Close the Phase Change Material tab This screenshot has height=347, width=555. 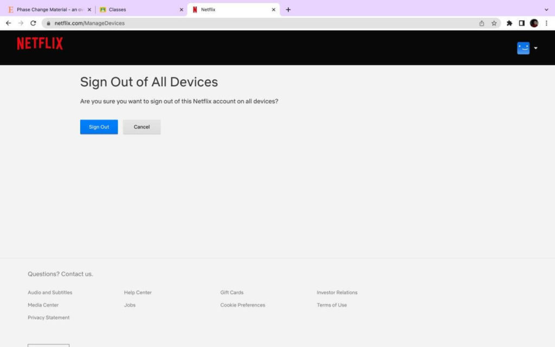pyautogui.click(x=89, y=10)
